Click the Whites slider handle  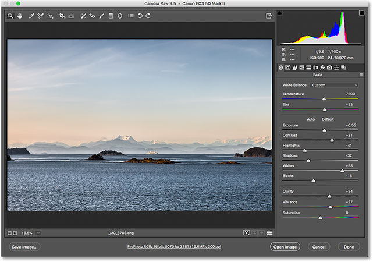[342, 171]
